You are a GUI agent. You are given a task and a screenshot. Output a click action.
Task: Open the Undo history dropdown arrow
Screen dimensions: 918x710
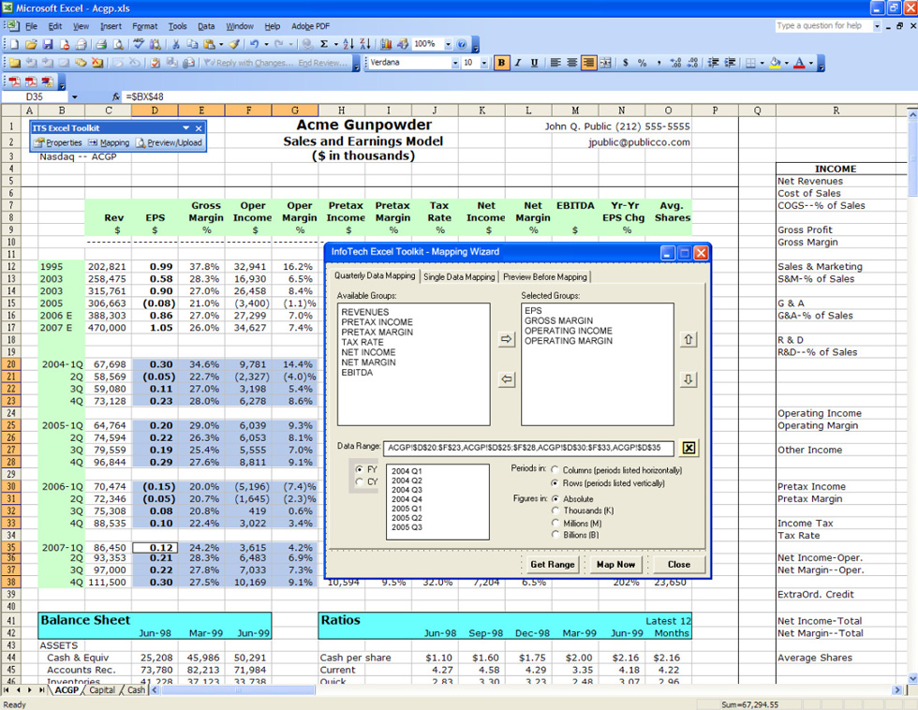[x=266, y=44]
